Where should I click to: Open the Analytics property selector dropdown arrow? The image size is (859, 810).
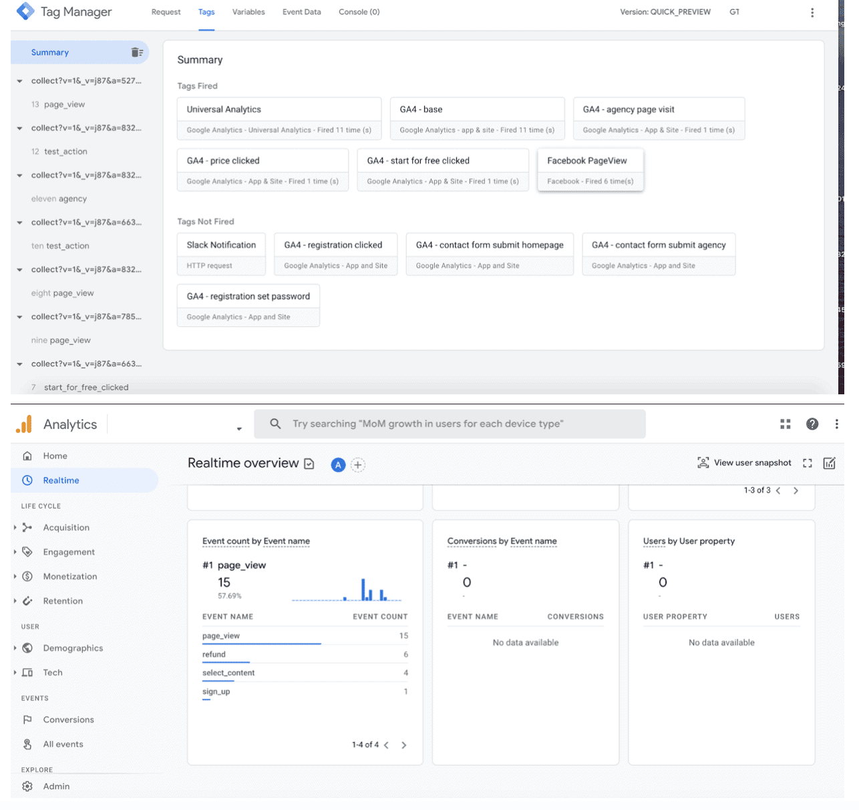tap(239, 429)
